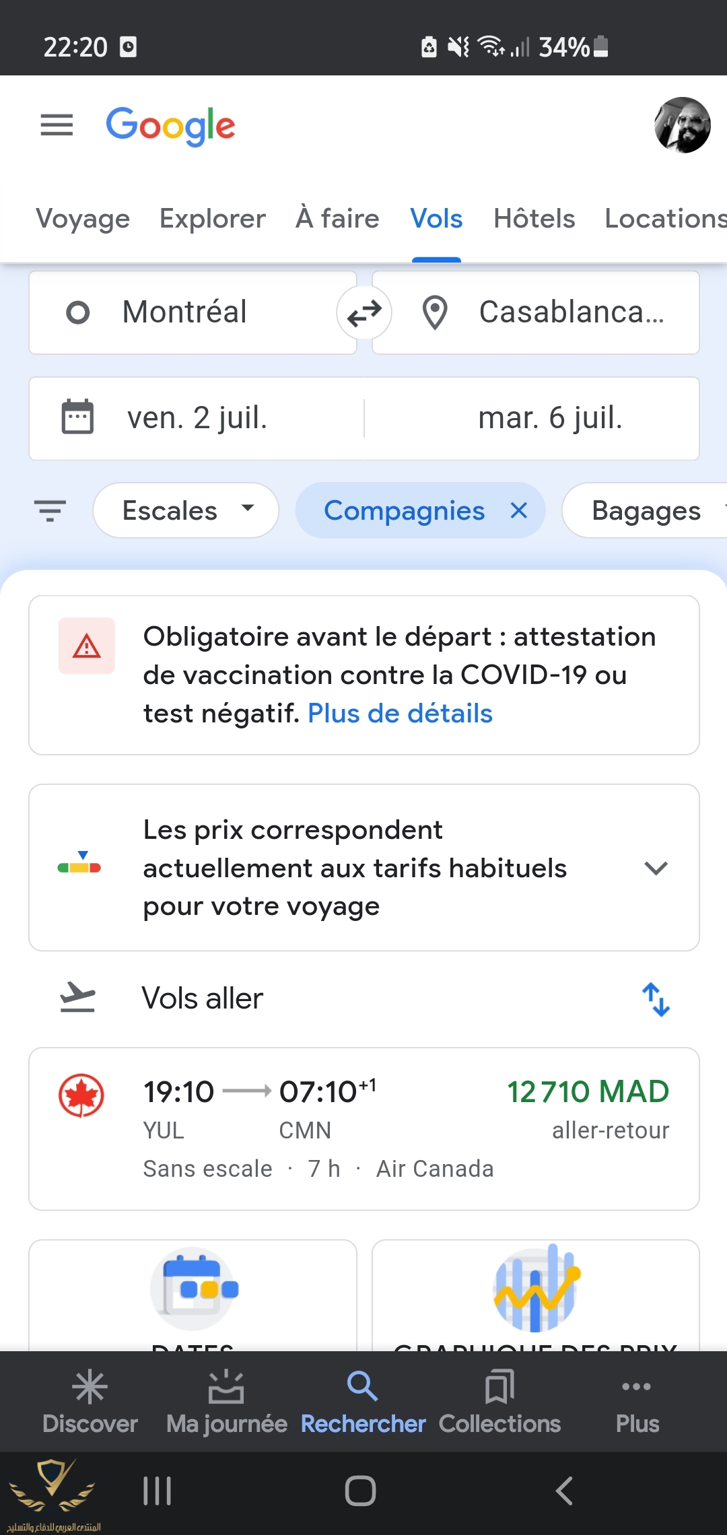
Task: Open the Bagages dropdown filter
Action: (x=646, y=510)
